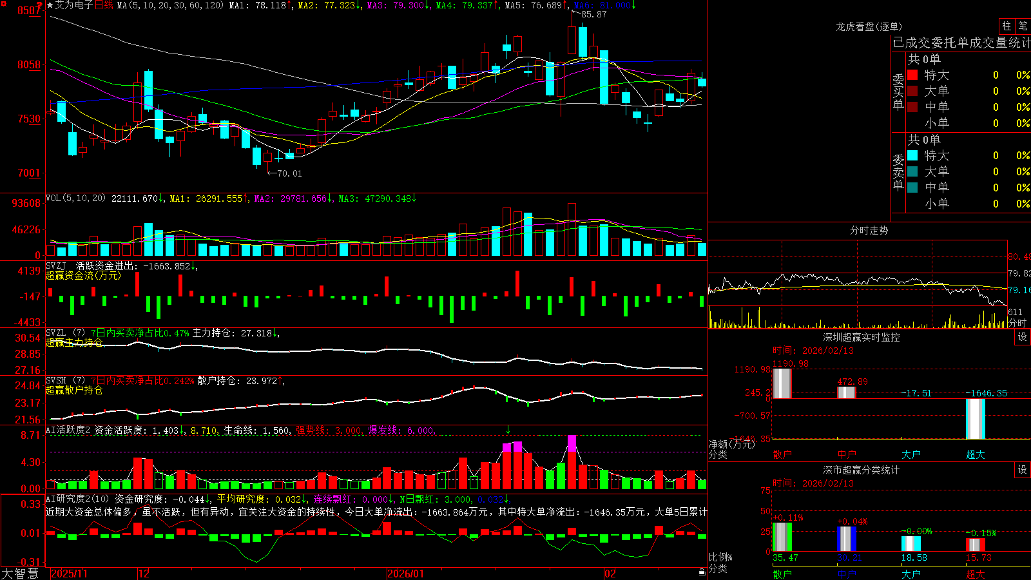Click the cyan 大户 category label in 实时监控
The width and height of the screenshot is (1031, 580).
(911, 454)
